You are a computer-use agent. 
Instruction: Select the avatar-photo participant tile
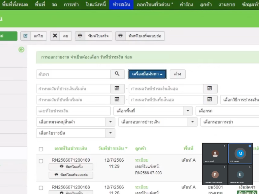[215, 153]
